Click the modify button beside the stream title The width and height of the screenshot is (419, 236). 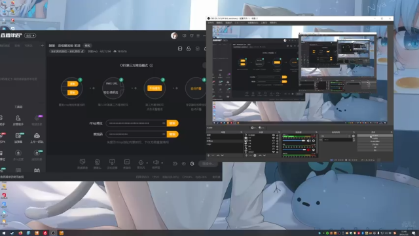[x=87, y=46]
